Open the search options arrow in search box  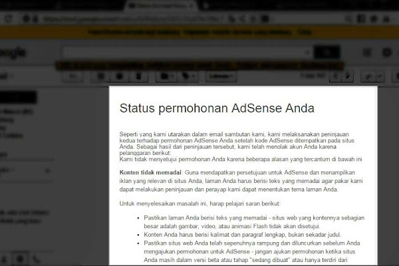click(x=307, y=53)
